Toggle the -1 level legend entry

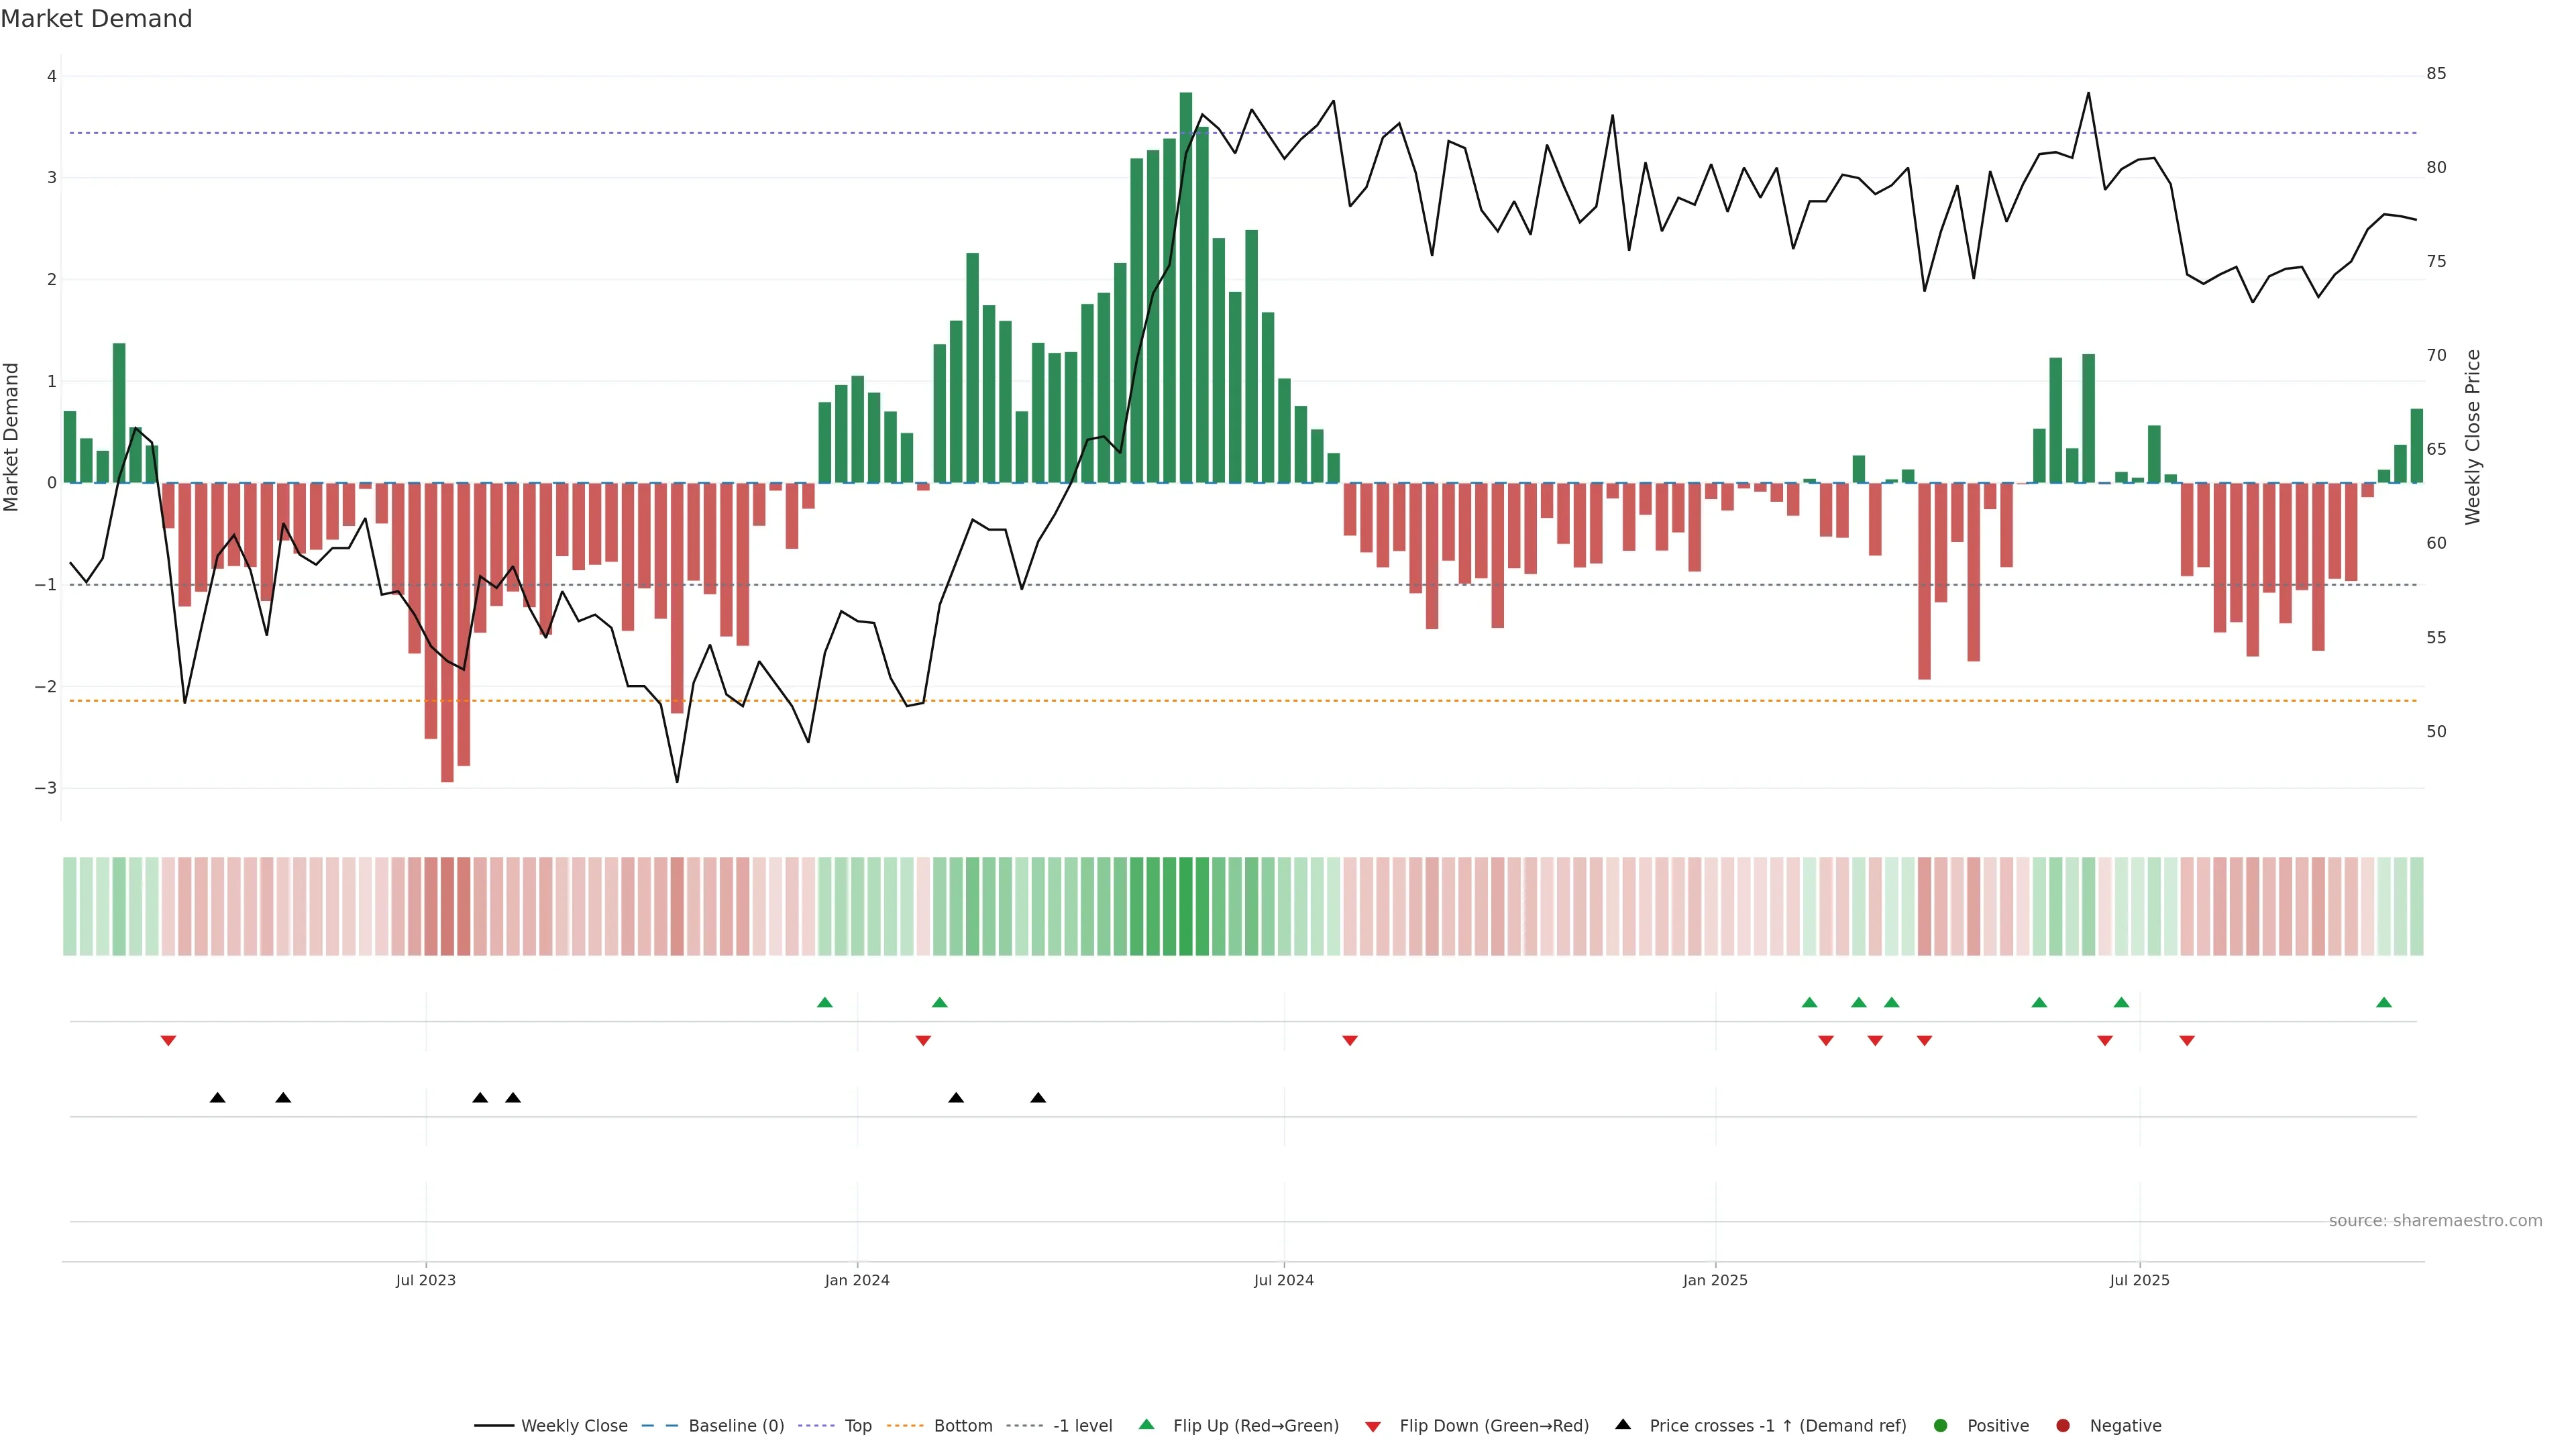pos(1082,1425)
